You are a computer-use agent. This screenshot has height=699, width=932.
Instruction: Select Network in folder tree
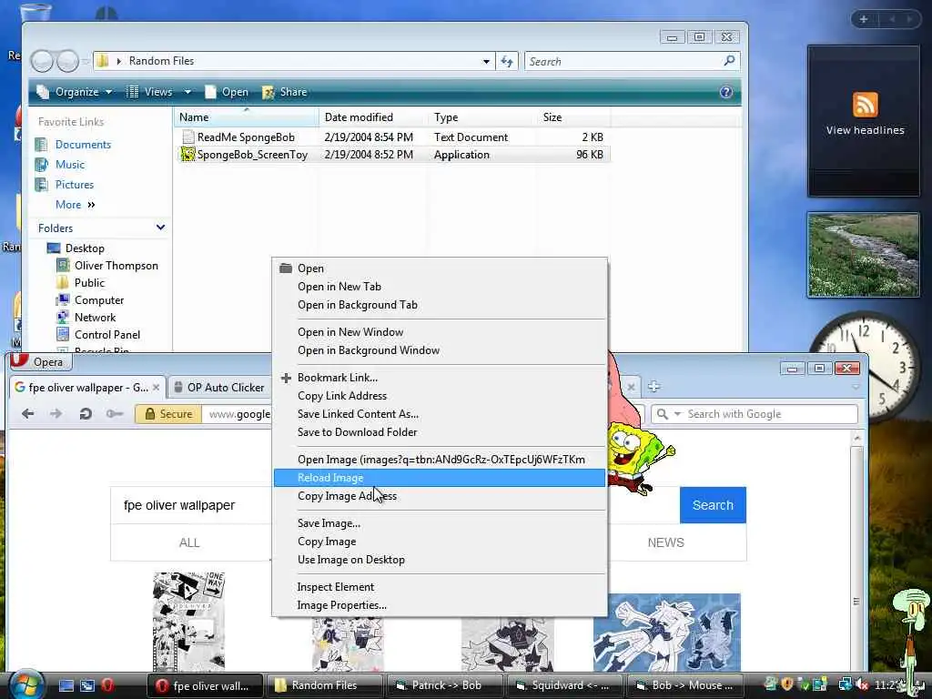[x=95, y=318]
